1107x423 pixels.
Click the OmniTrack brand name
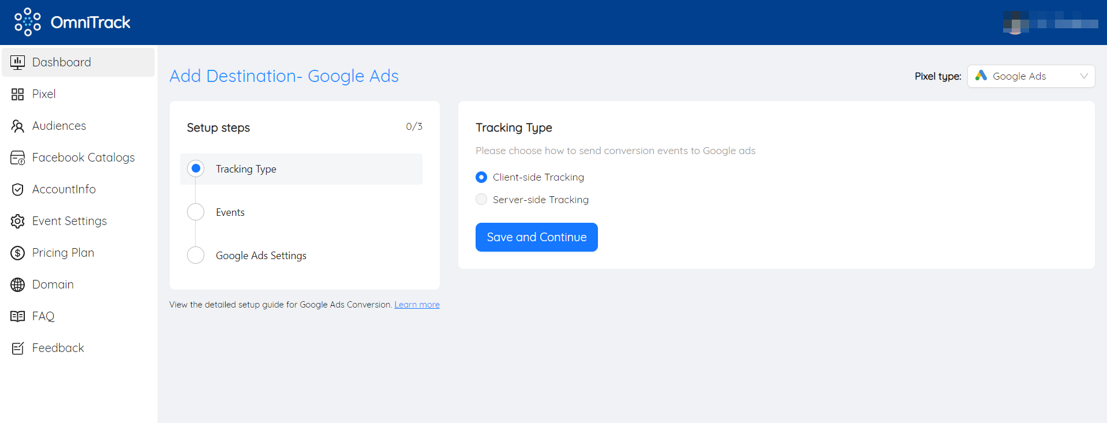coord(91,23)
